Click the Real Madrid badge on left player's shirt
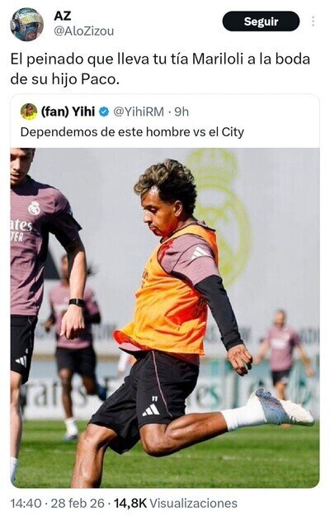The height and width of the screenshot is (517, 330). (34, 208)
